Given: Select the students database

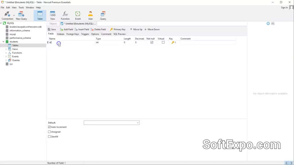Looking at the screenshot, I should (14, 42).
